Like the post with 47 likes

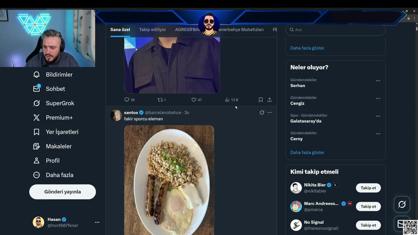[x=194, y=100]
